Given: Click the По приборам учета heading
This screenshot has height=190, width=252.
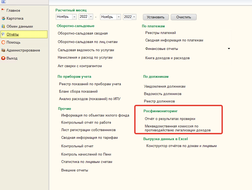Looking at the screenshot, I should point(75,77).
